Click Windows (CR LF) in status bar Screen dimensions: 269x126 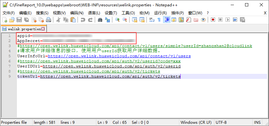click(196, 122)
